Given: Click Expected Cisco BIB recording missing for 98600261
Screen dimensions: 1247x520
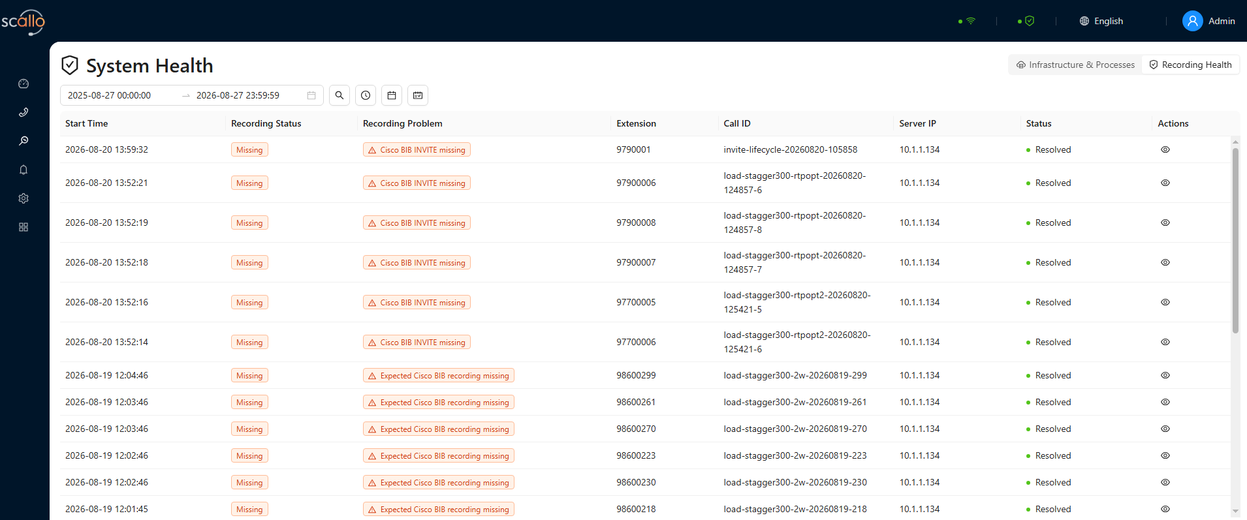Looking at the screenshot, I should [439, 402].
